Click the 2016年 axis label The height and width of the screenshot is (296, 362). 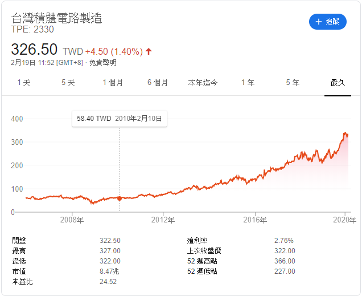pos(255,220)
